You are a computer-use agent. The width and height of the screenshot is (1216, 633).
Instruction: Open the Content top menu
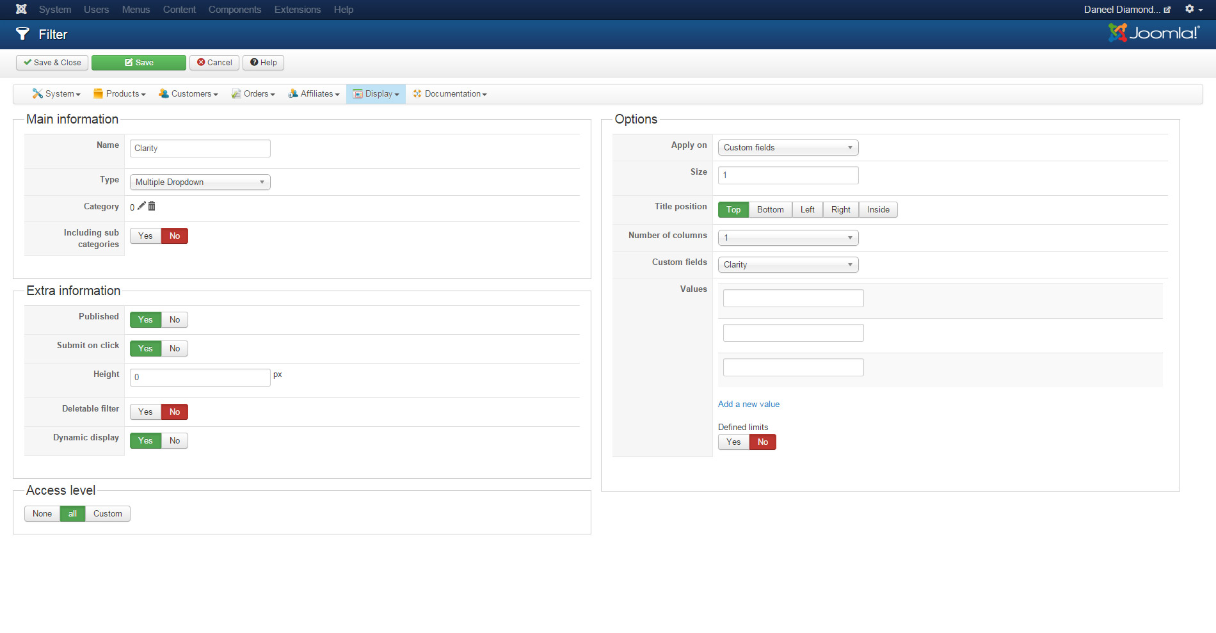[x=179, y=9]
